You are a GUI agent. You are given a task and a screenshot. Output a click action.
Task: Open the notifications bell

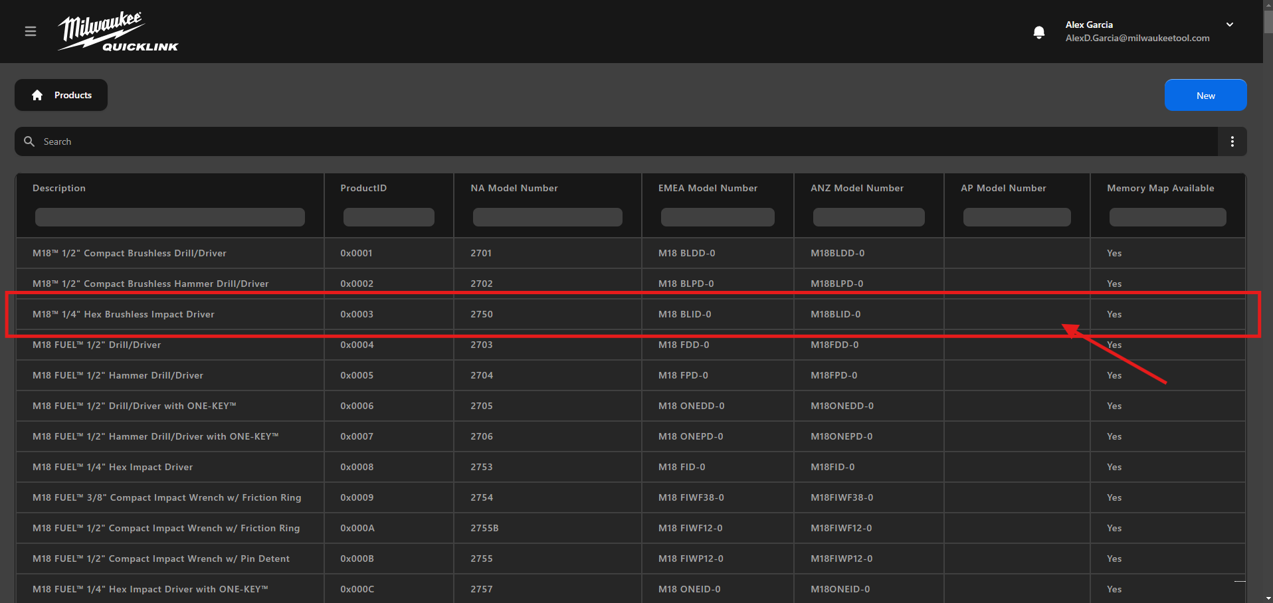tap(1039, 32)
